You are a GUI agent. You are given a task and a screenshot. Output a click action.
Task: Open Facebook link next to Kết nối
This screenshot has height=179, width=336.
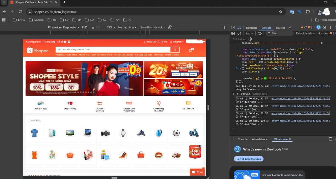point(66,42)
